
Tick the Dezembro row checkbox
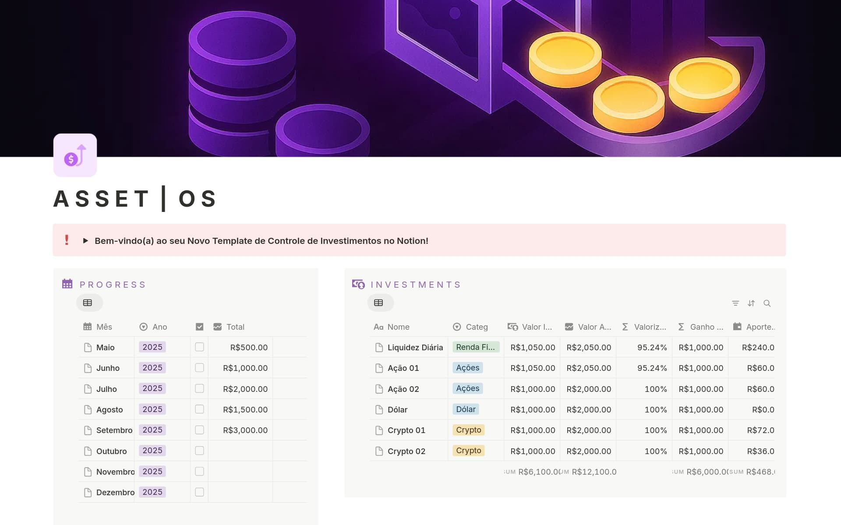(x=199, y=492)
